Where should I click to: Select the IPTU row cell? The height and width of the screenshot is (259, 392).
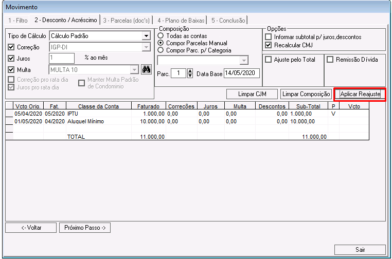pyautogui.click(x=98, y=114)
